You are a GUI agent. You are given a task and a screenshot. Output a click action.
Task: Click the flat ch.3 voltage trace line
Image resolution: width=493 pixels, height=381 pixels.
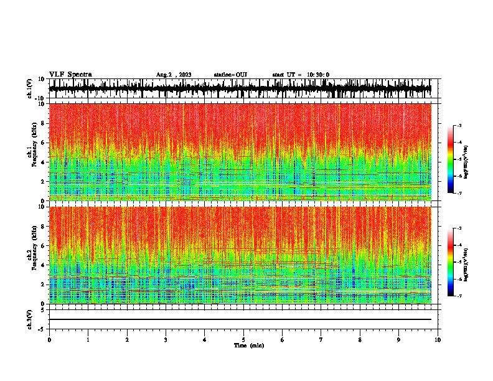click(240, 319)
